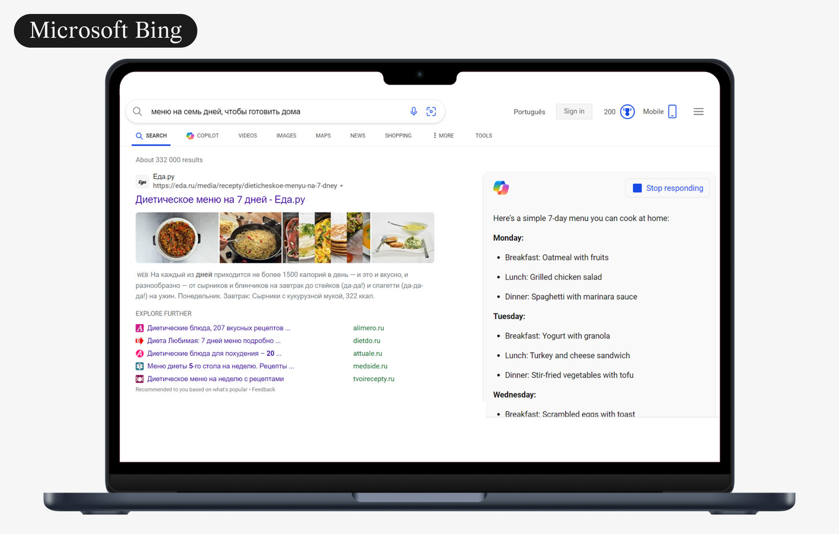Open the Tools options
This screenshot has height=534, width=839.
[x=483, y=136]
